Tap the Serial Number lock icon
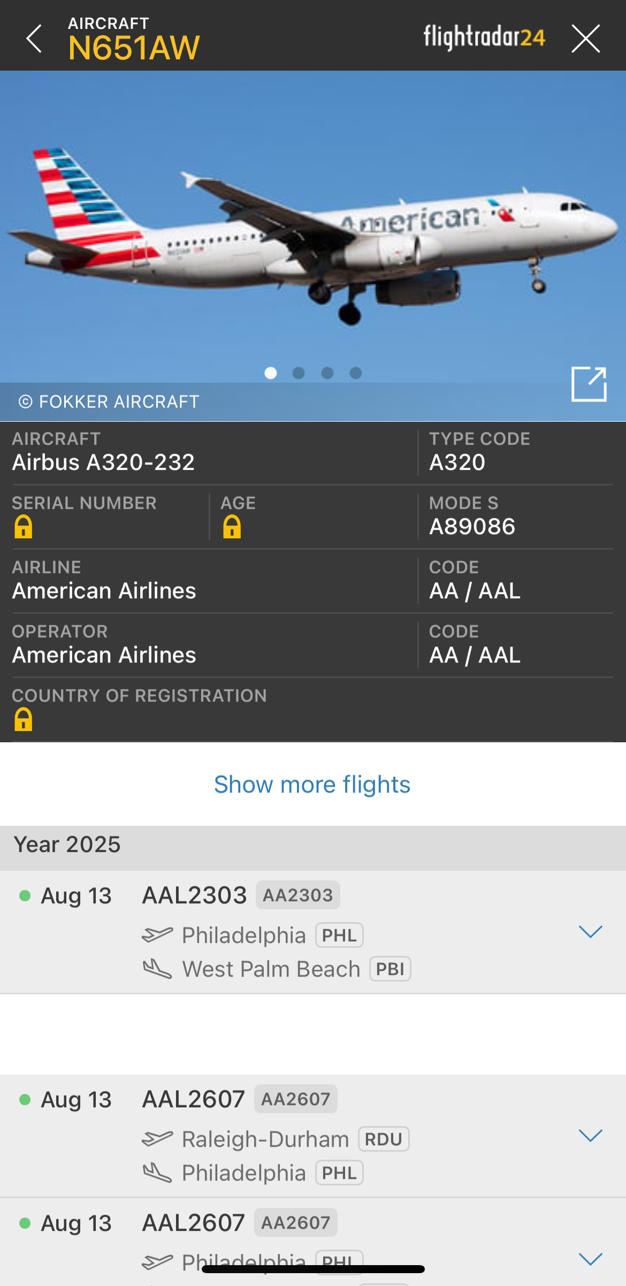 24,527
